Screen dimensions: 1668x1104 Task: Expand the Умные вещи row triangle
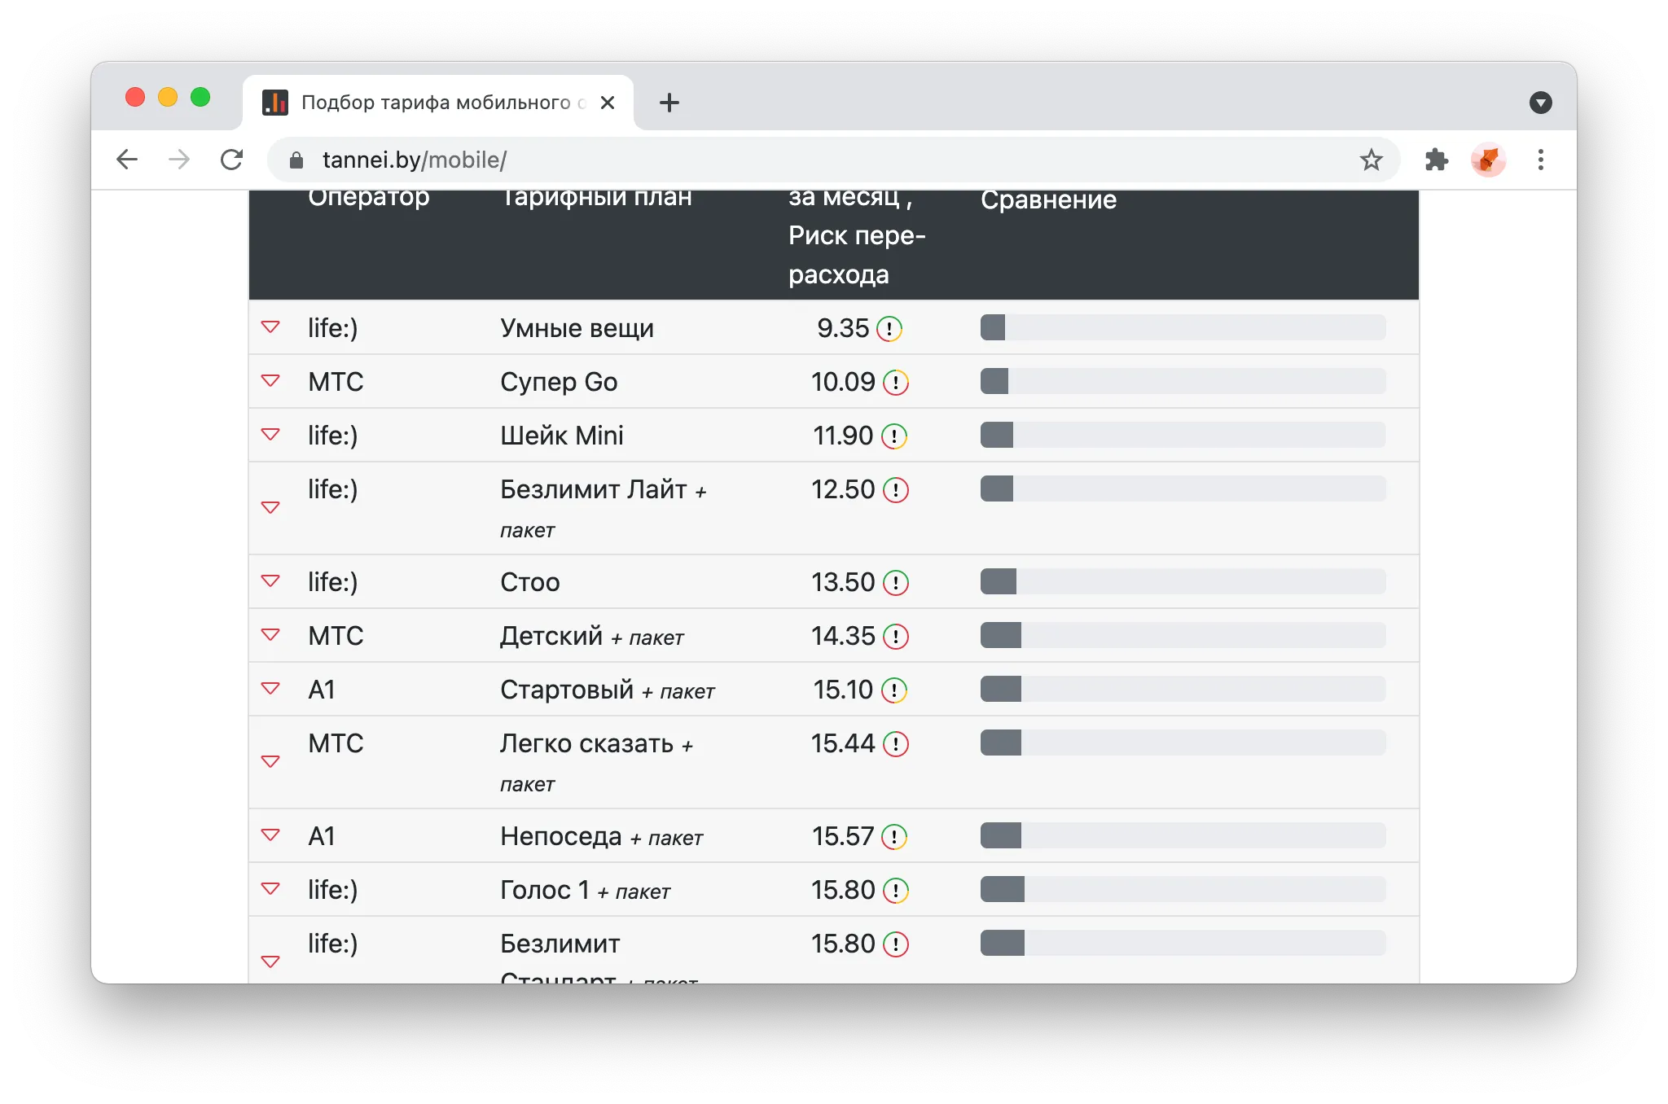(x=270, y=327)
